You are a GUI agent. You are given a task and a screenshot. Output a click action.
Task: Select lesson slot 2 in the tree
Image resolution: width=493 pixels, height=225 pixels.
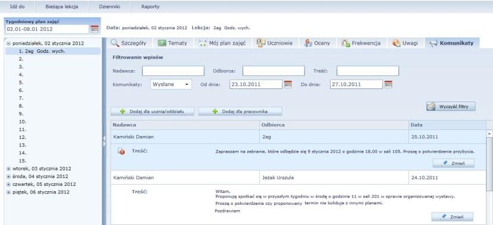[21, 59]
